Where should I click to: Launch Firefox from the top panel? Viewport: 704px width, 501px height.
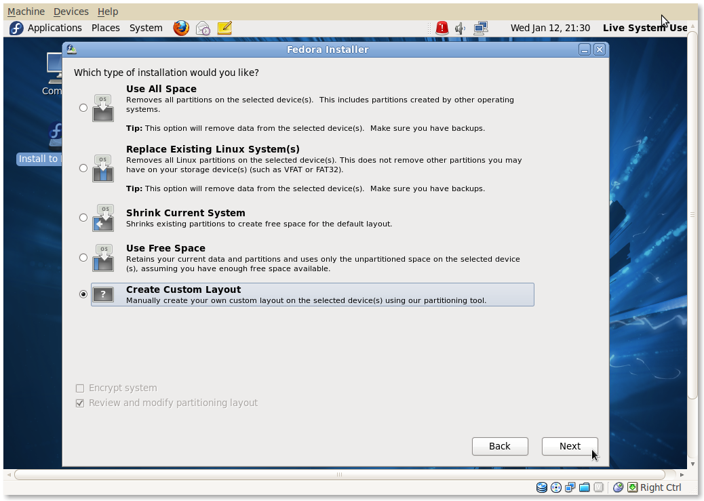tap(181, 28)
